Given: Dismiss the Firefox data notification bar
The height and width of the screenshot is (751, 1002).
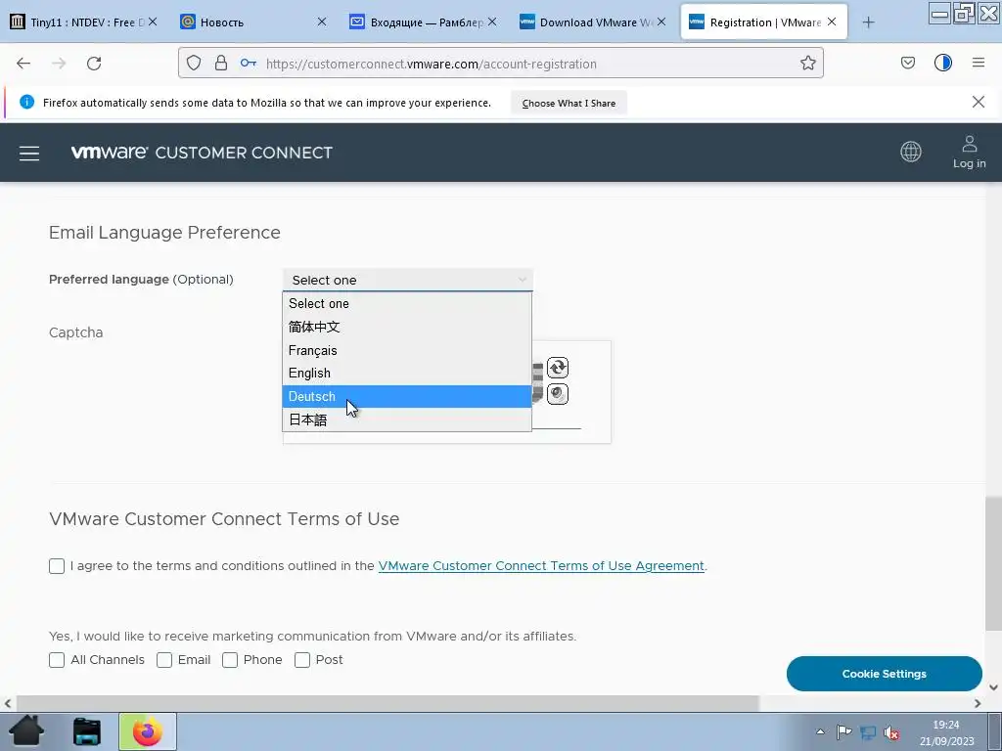Looking at the screenshot, I should pyautogui.click(x=979, y=102).
